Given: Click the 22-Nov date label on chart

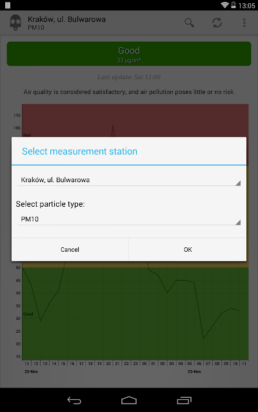Looking at the screenshot, I should click(x=31, y=372).
